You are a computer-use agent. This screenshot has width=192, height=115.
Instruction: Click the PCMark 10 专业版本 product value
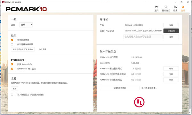134,25
